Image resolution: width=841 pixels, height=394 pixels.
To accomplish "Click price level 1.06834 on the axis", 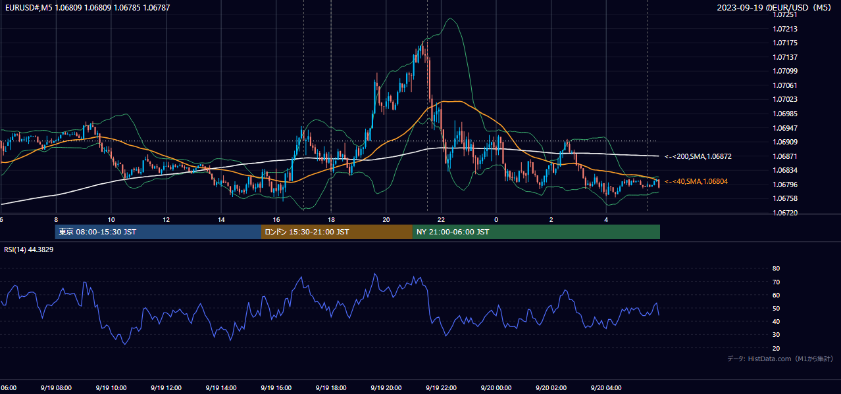I will [784, 170].
